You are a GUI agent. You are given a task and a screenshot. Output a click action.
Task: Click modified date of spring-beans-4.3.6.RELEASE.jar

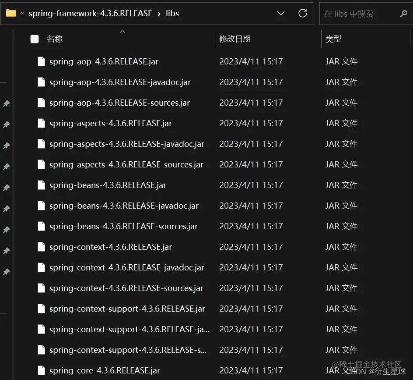click(x=251, y=185)
